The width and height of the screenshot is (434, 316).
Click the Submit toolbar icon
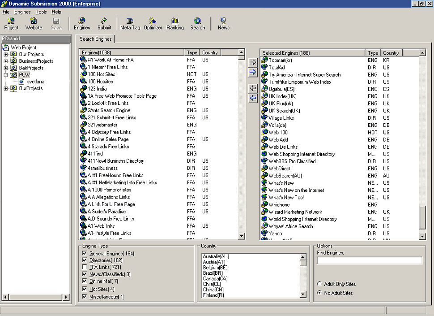point(104,24)
